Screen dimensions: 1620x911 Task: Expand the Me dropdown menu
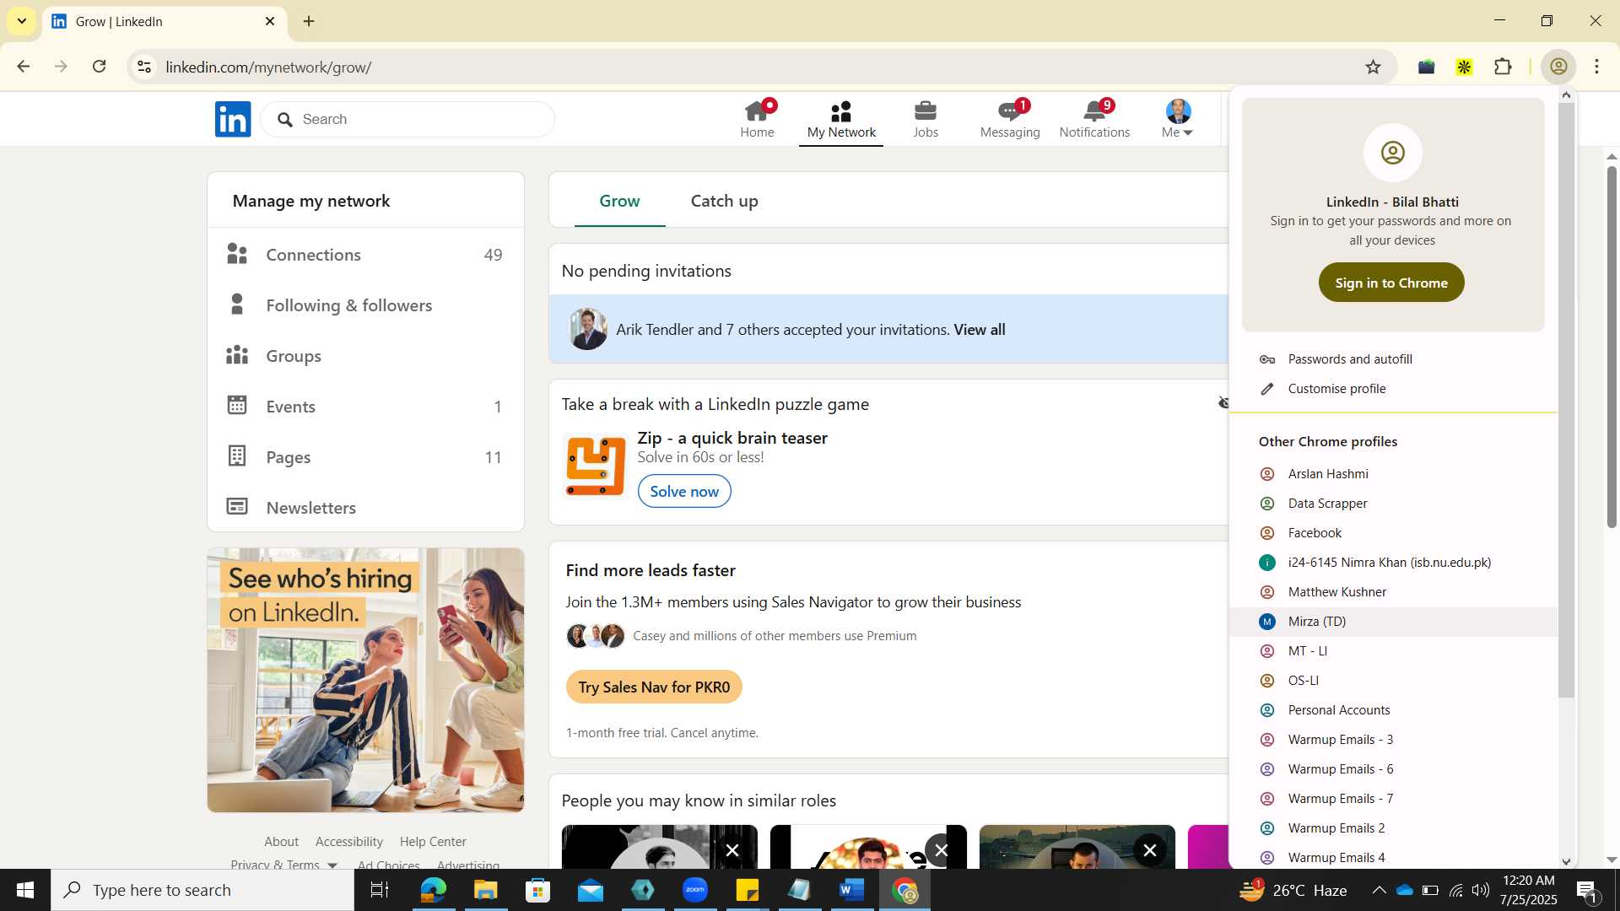[1178, 119]
